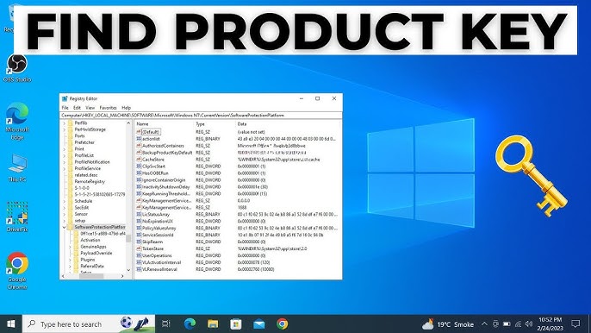Click the folder icon of the Activation key
This screenshot has width=591, height=333.
(76, 240)
